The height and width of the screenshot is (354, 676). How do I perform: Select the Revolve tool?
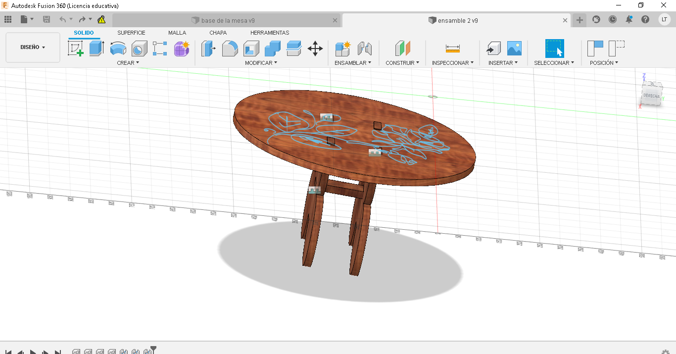coord(118,49)
